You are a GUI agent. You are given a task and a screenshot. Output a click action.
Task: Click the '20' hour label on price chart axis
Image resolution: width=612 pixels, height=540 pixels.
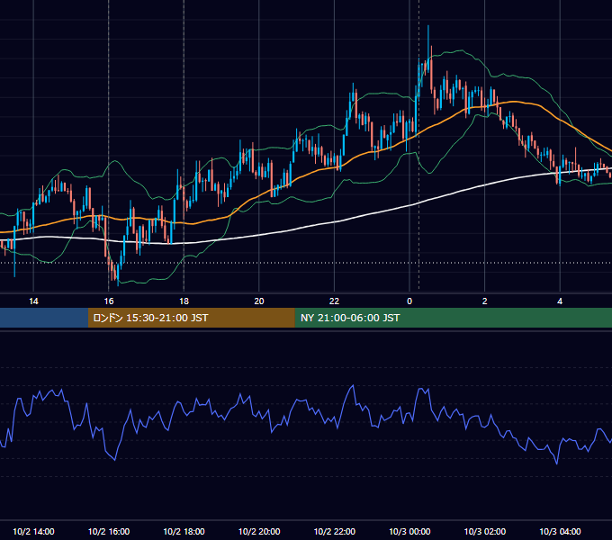coord(259,301)
